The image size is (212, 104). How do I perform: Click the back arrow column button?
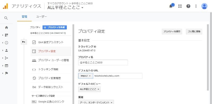[24, 42]
